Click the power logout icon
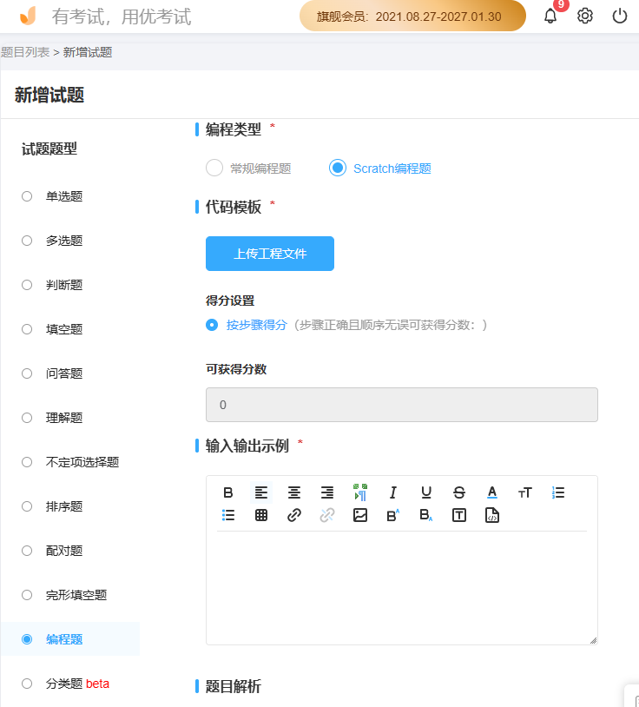 point(620,16)
